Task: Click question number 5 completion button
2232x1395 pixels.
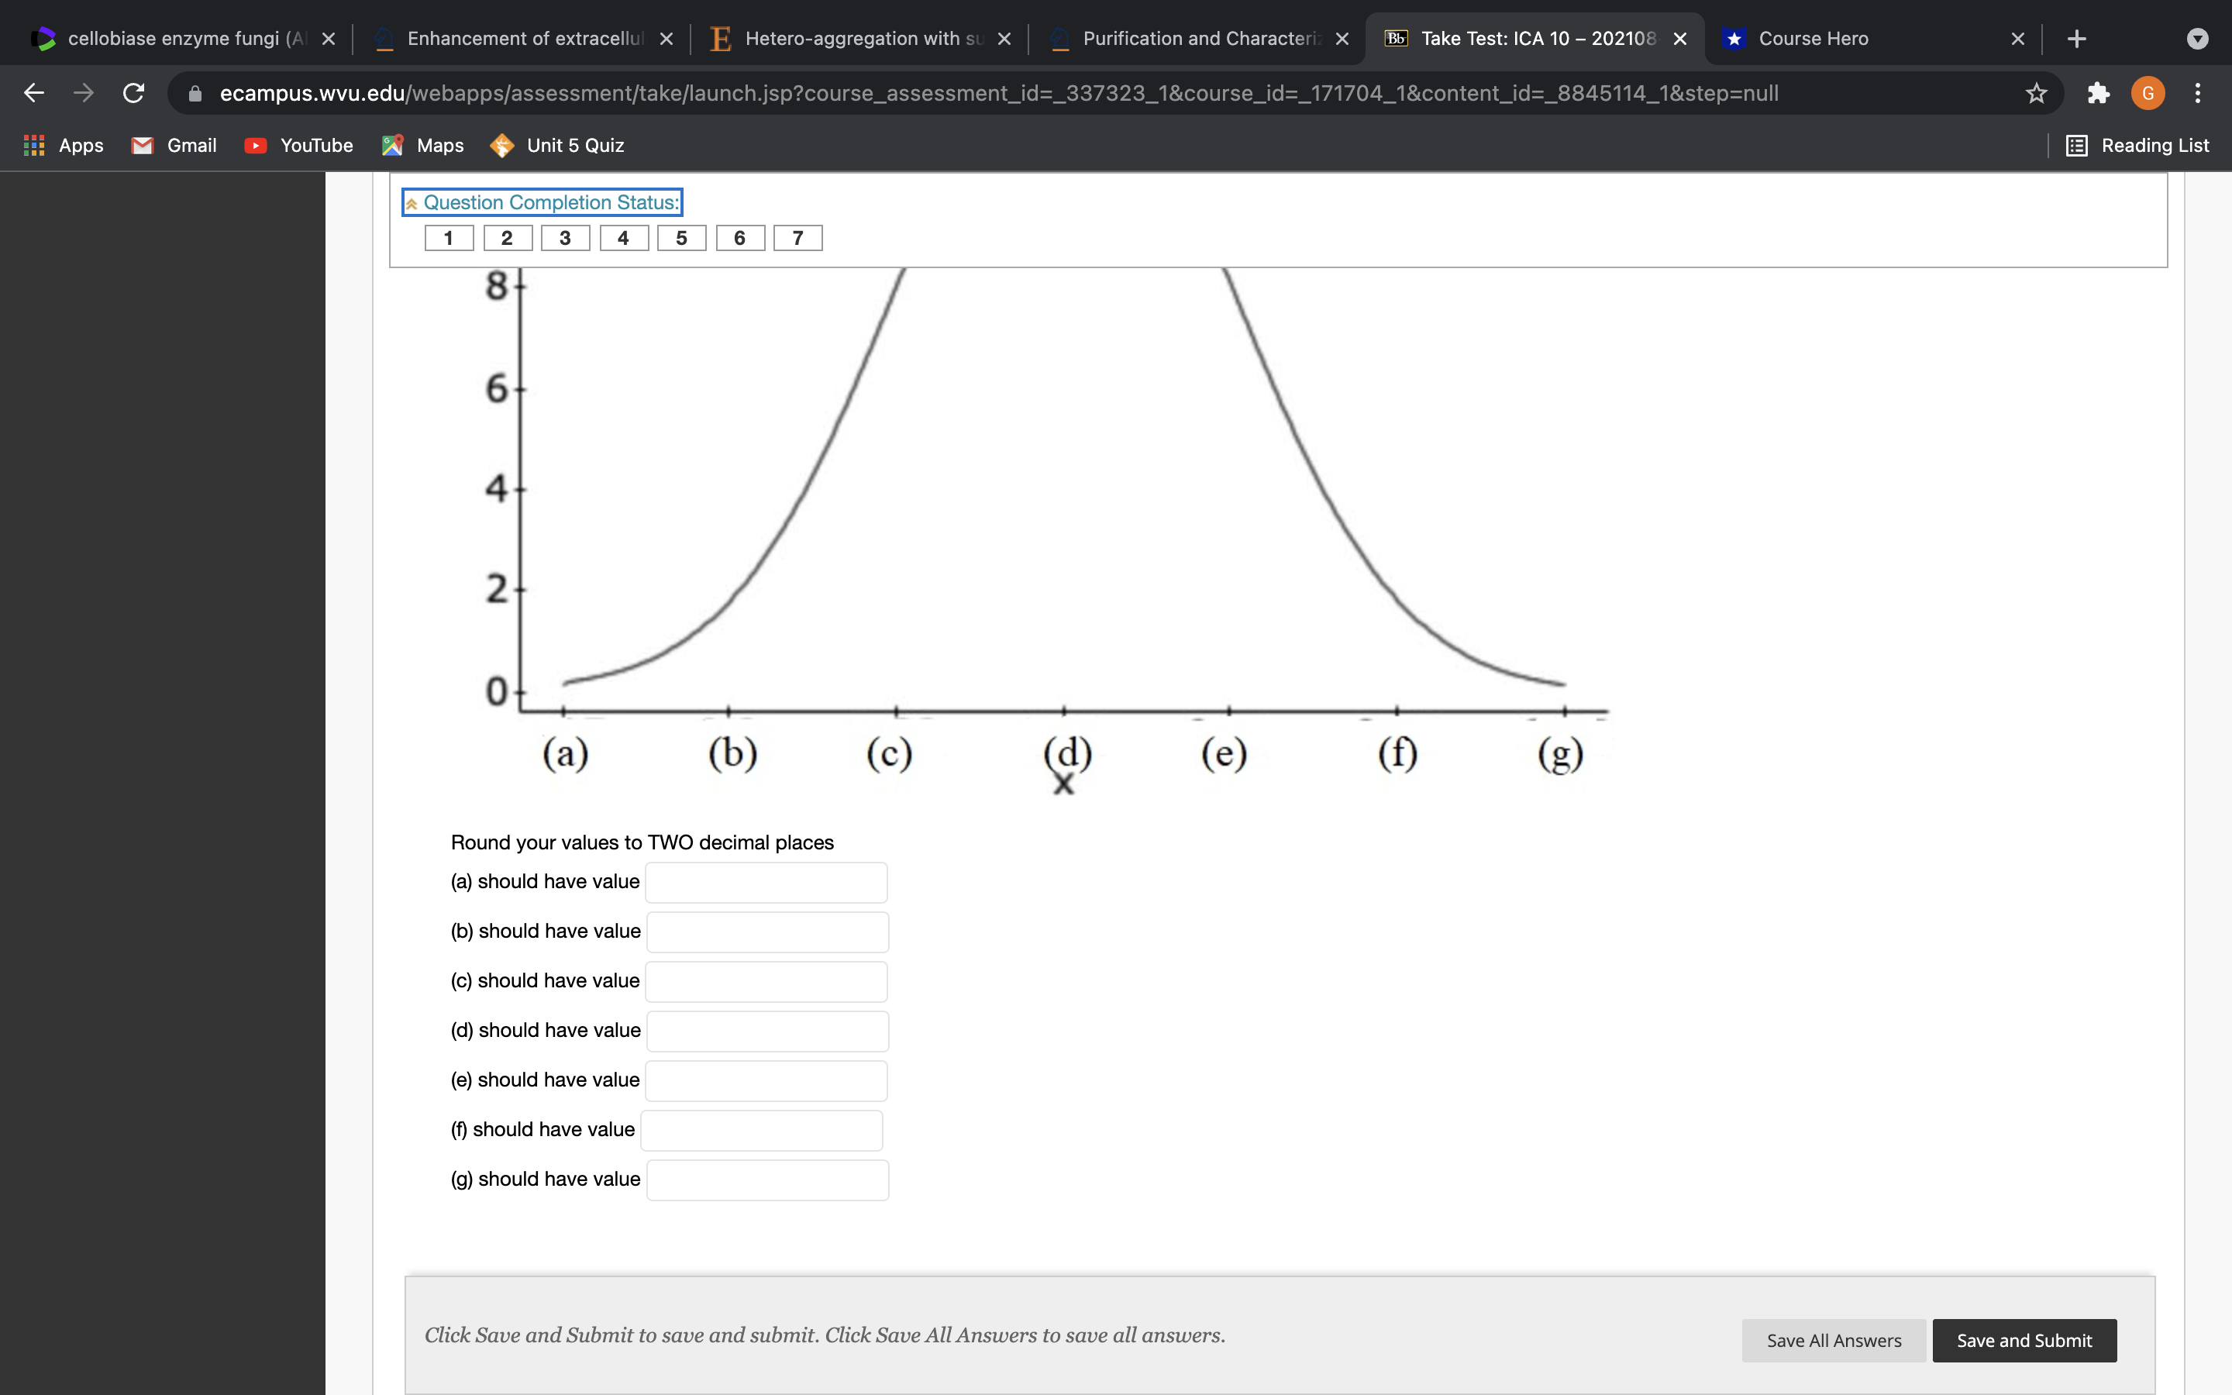Action: click(681, 238)
